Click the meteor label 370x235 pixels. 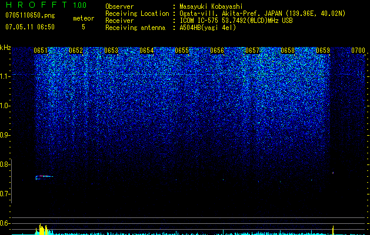[84, 18]
